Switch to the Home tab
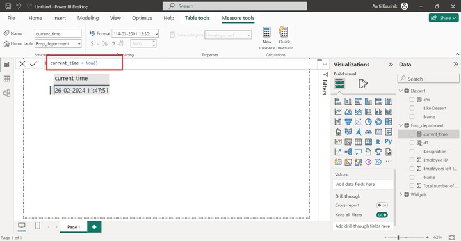 tap(35, 18)
